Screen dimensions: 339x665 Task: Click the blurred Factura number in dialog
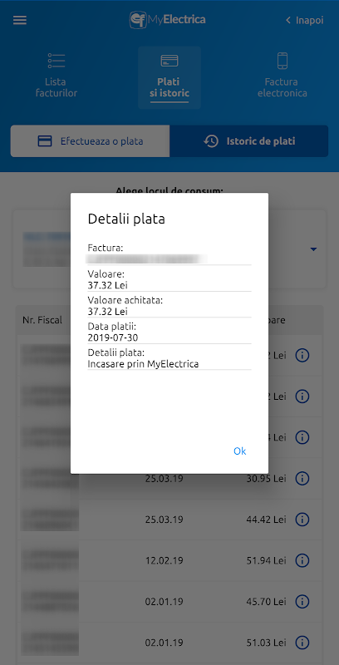pos(146,259)
